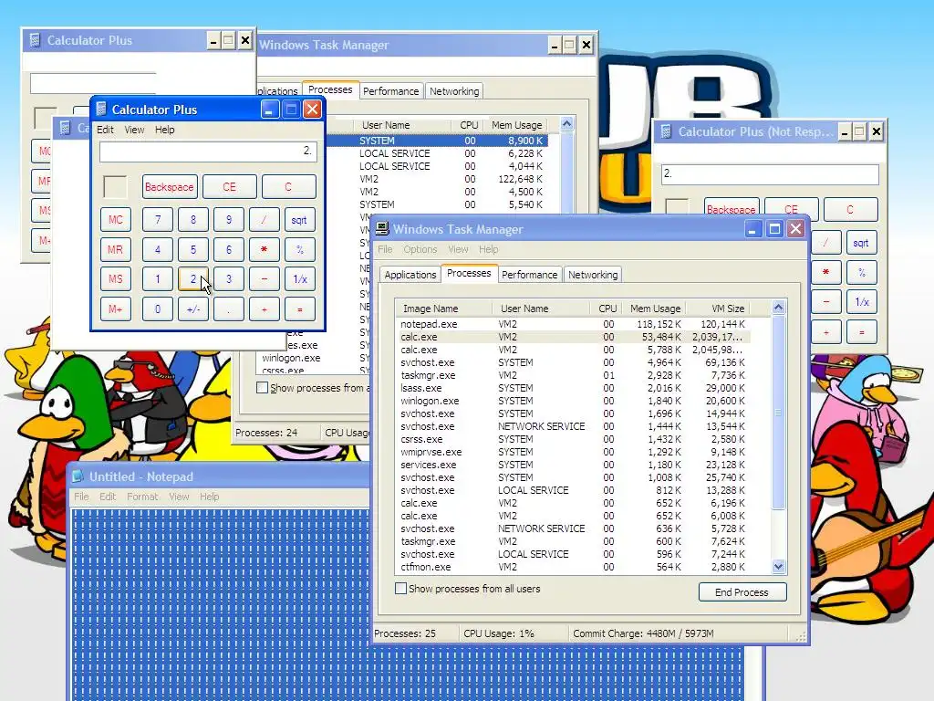
Task: Click scroll-down arrow in front Task Manager list
Action: coord(779,566)
